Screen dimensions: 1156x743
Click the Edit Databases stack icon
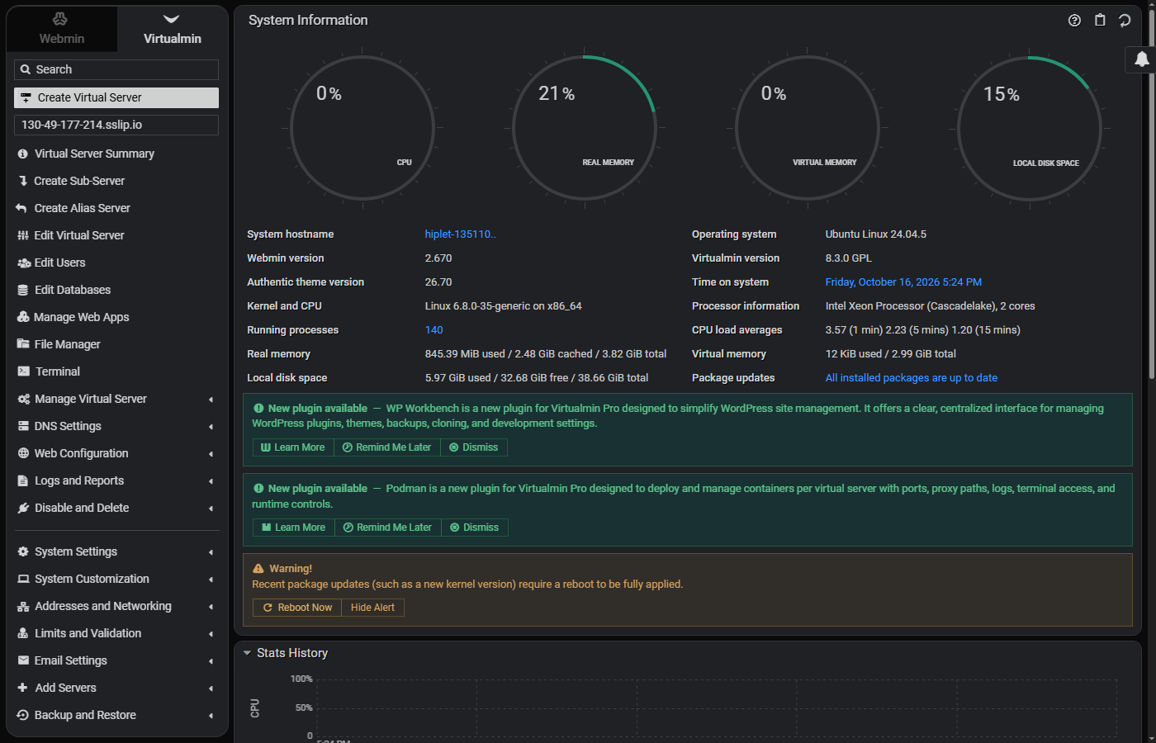pyautogui.click(x=23, y=290)
